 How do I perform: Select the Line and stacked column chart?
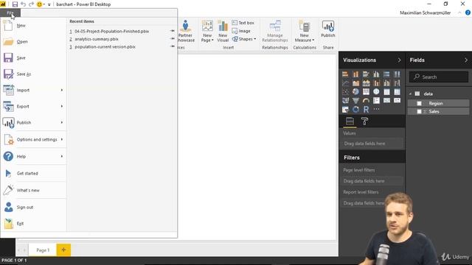376,83
